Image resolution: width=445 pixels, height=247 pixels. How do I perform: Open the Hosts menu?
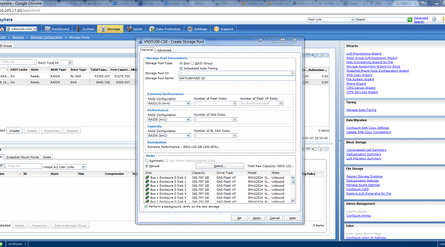pos(135,29)
